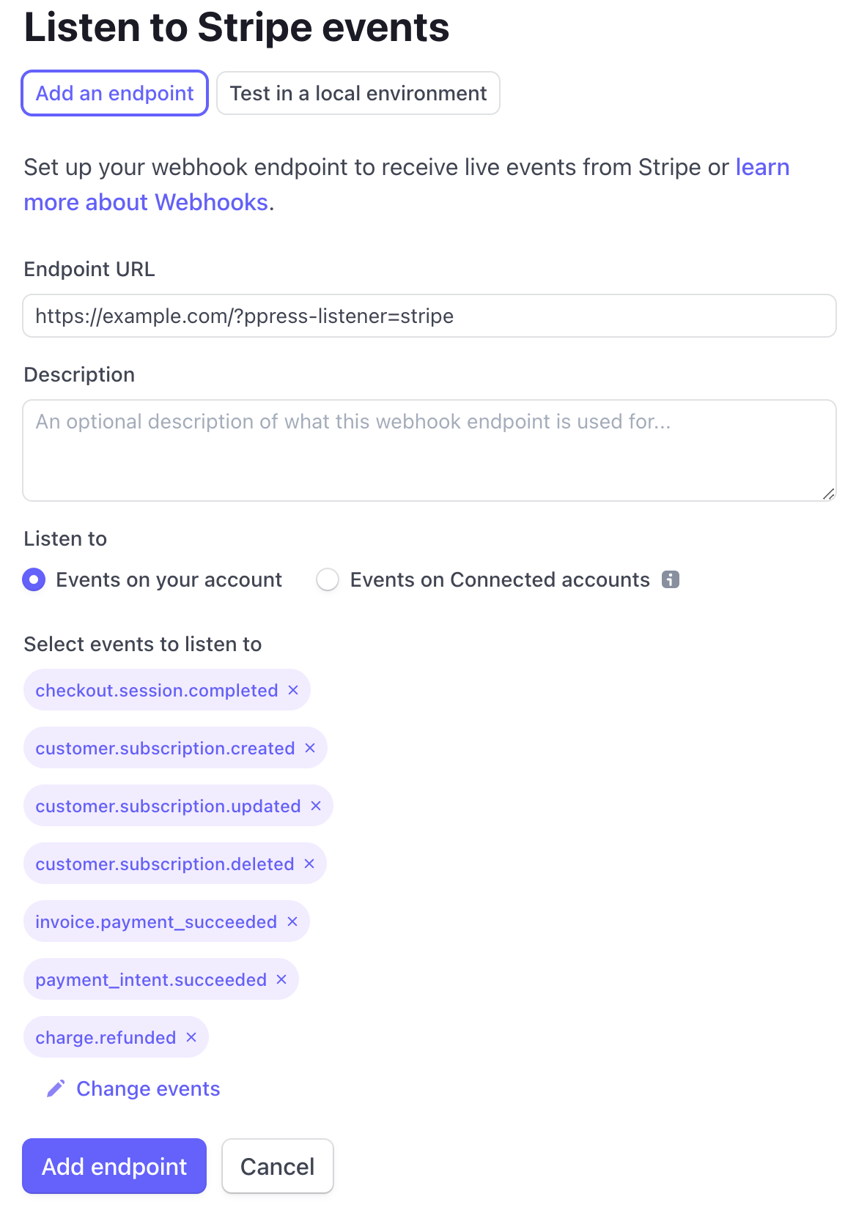This screenshot has height=1210, width=856.
Task: Remove the payment_intent.succeeded event chip
Action: tap(281, 979)
